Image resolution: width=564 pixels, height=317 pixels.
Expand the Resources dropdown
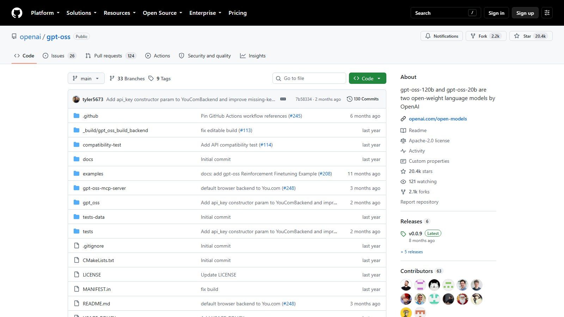119,13
